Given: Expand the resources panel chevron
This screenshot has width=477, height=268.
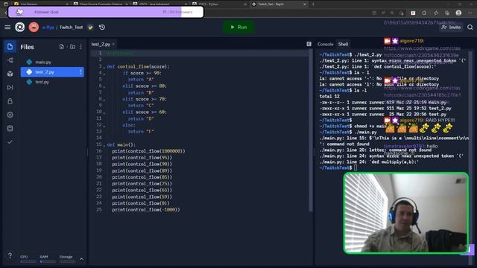Looking at the screenshot, I should tap(81, 259).
